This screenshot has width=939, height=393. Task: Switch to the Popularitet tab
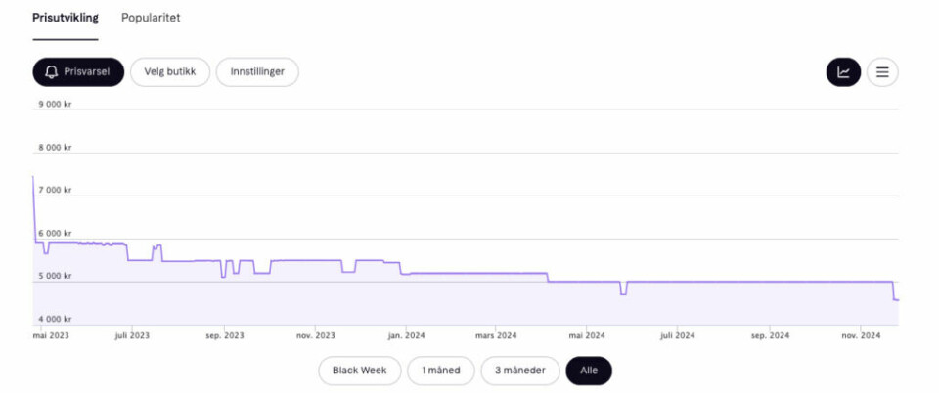click(x=151, y=18)
